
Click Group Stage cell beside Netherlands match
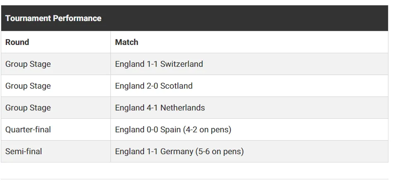tap(56, 108)
